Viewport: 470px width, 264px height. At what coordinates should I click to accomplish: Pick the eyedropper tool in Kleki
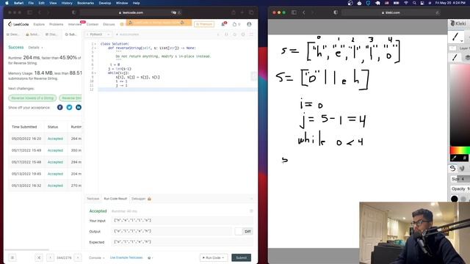(454, 158)
